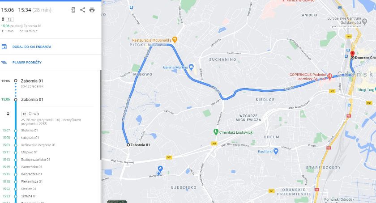Click the red destination pin at Dworzec Główny
The height and width of the screenshot is (203, 376).
coord(352,54)
